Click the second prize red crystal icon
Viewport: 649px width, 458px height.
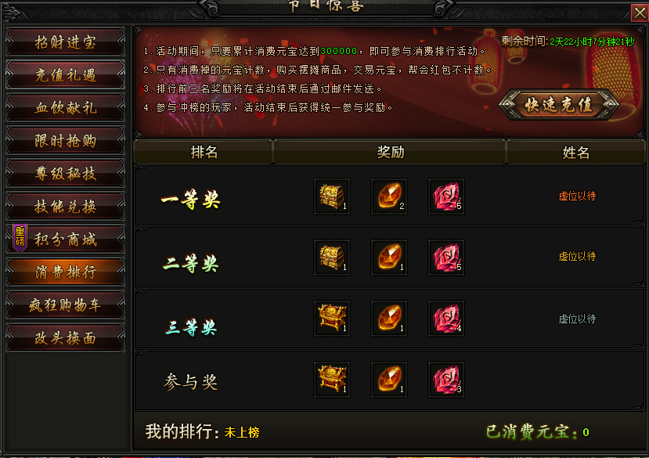tap(446, 257)
